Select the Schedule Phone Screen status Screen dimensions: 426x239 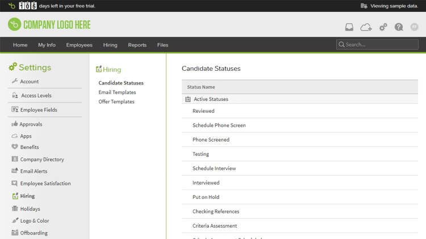300,125
